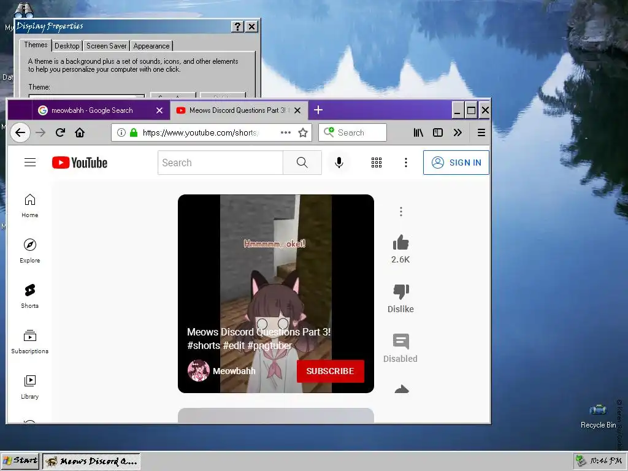Click the SIGN IN button
This screenshot has height=471, width=628.
tap(456, 163)
